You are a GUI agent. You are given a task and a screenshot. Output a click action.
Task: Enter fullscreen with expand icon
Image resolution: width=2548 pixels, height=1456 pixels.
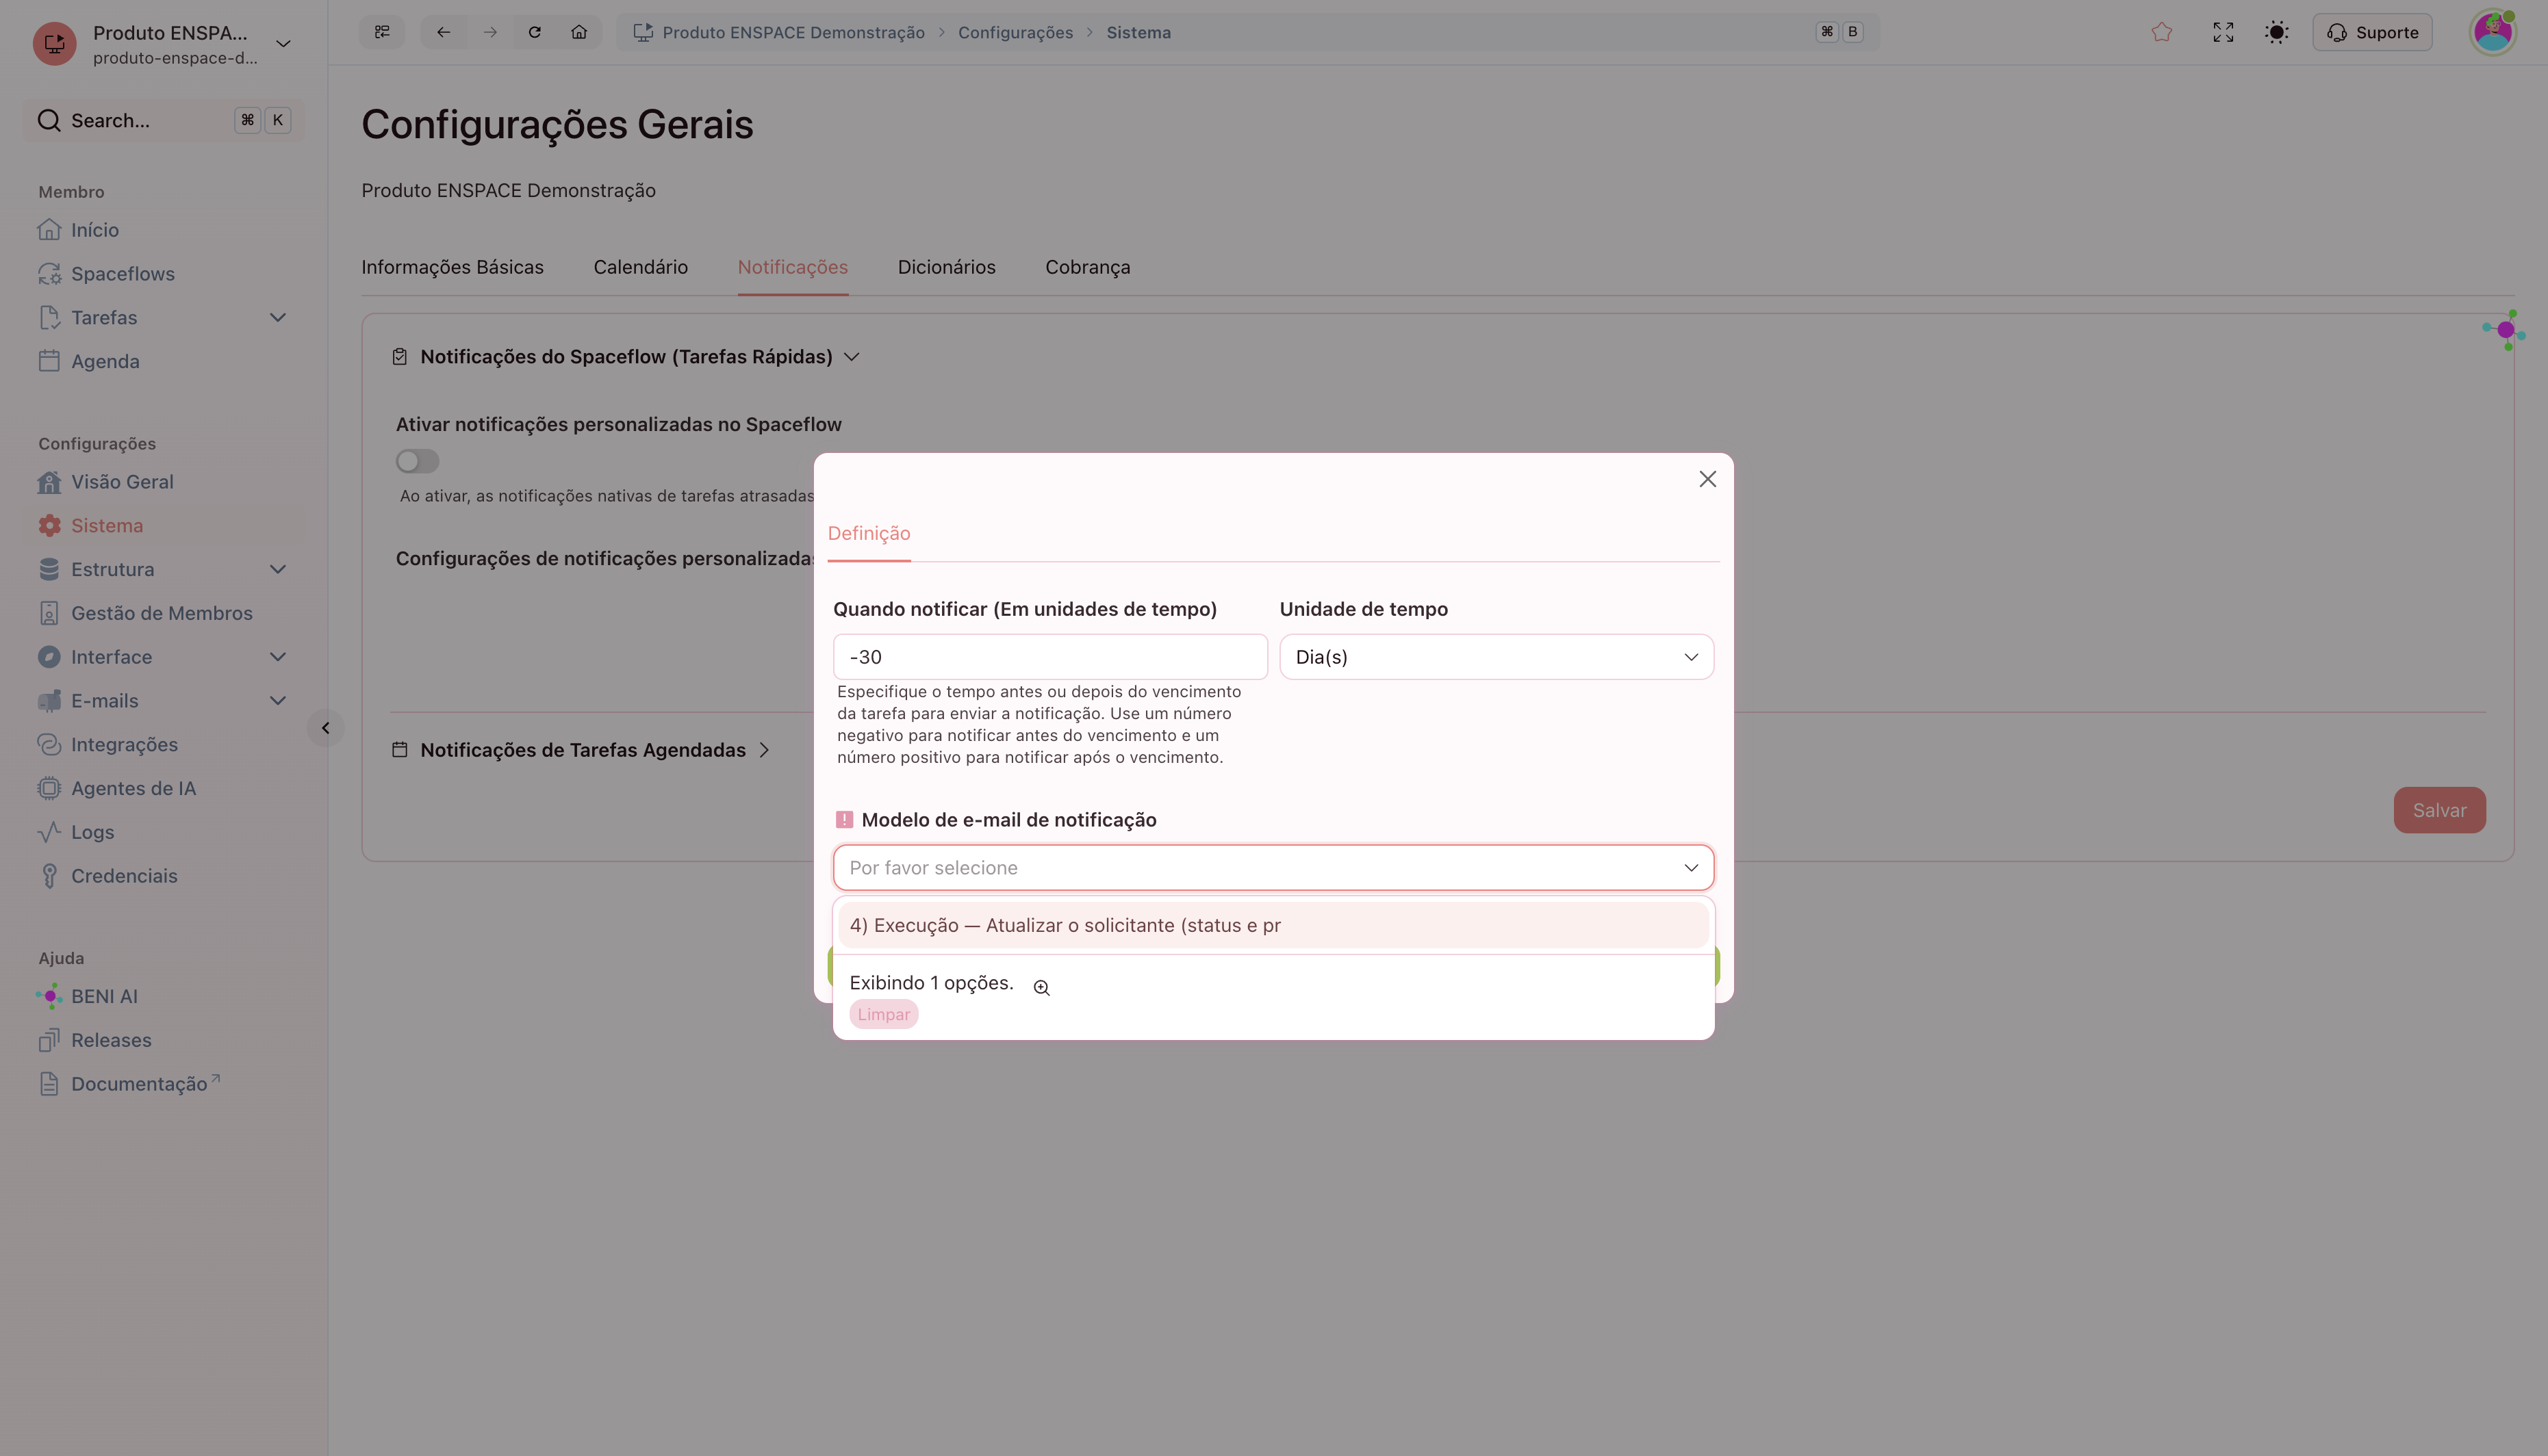pos(2223,32)
